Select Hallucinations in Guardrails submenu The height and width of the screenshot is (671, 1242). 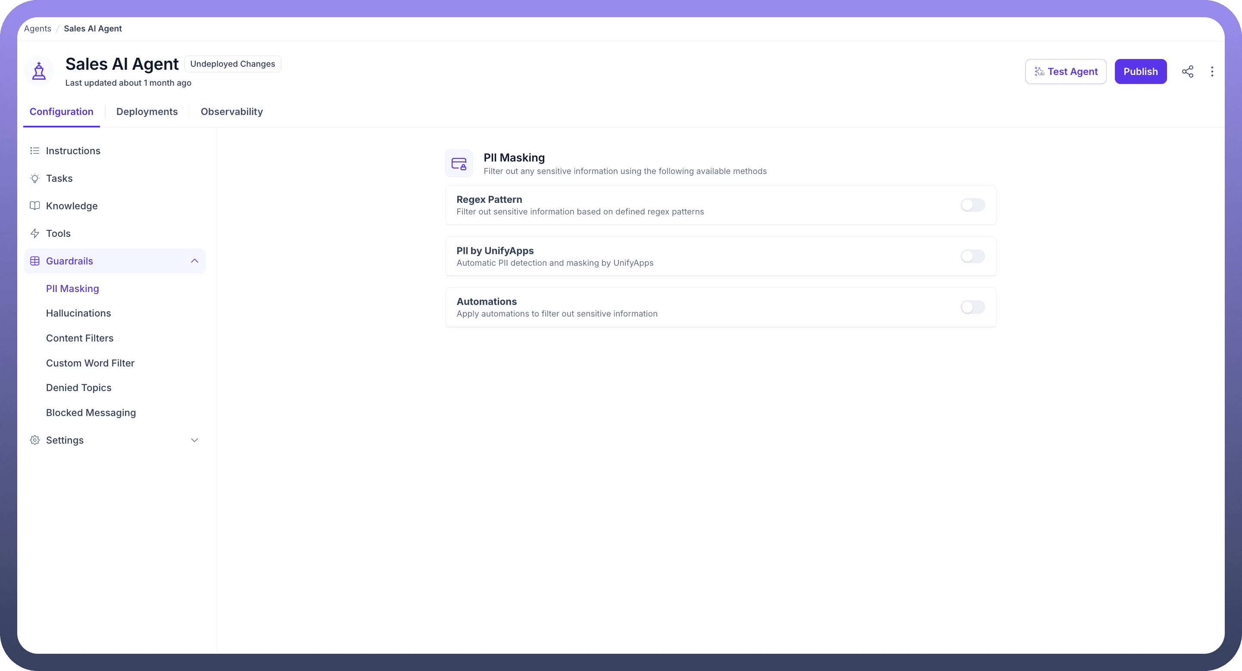pyautogui.click(x=78, y=314)
